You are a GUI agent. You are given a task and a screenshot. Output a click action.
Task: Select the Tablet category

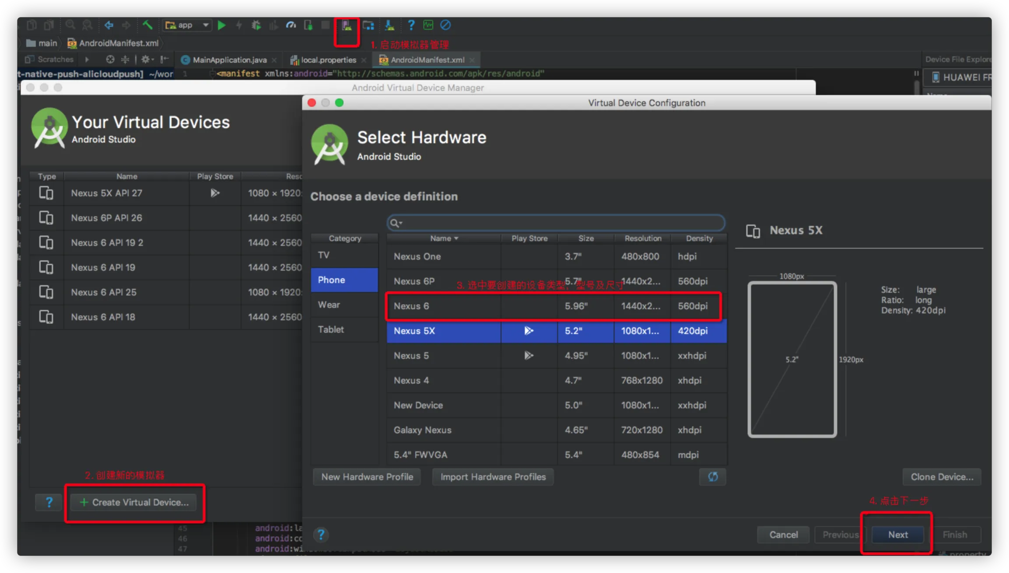[331, 329]
